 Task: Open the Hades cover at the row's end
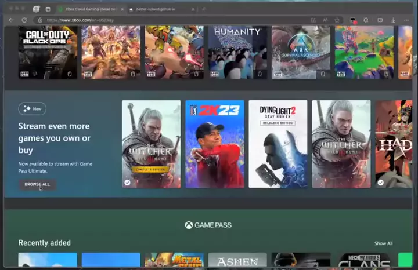pyautogui.click(x=394, y=144)
